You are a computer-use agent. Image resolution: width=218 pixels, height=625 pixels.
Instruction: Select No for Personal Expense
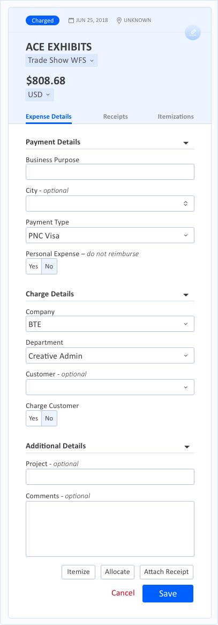[x=49, y=266]
